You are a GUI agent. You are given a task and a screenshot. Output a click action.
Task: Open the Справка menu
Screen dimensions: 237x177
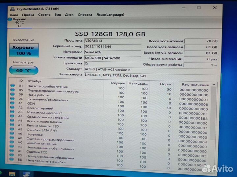point(85,15)
